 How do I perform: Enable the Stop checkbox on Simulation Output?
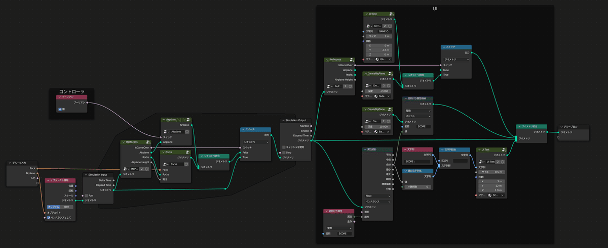(x=284, y=152)
